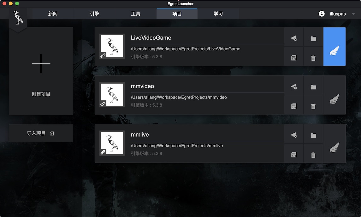Open publish settings for mmlive

[294, 135]
